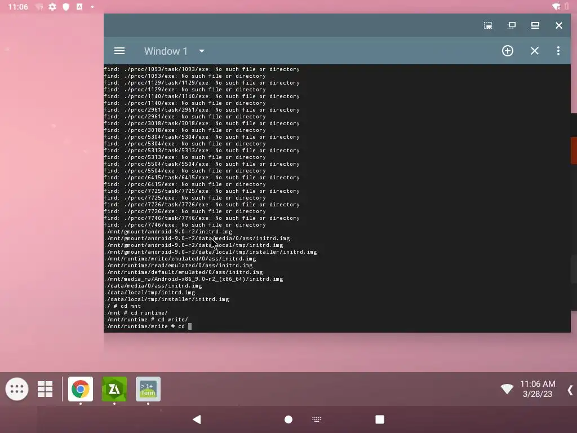
Task: Click the ./mnt/runtime/default/emulated path line
Action: click(183, 272)
